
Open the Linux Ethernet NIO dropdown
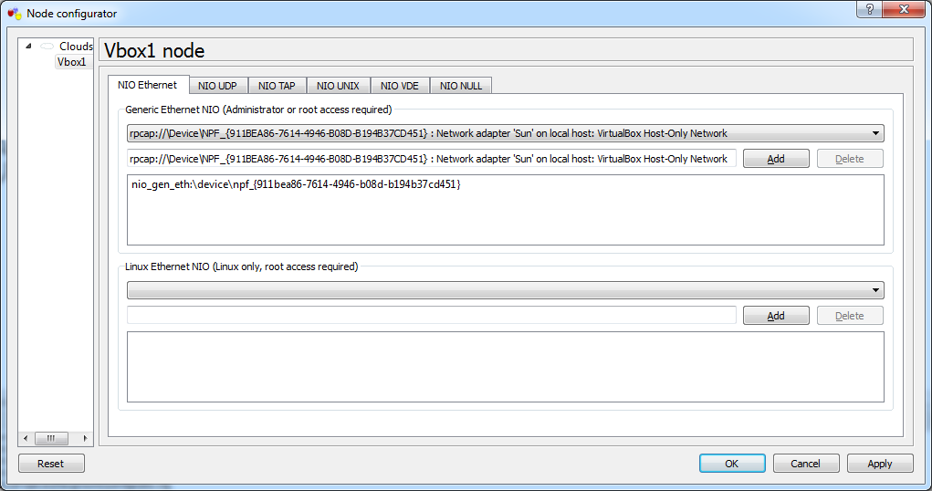click(x=505, y=290)
